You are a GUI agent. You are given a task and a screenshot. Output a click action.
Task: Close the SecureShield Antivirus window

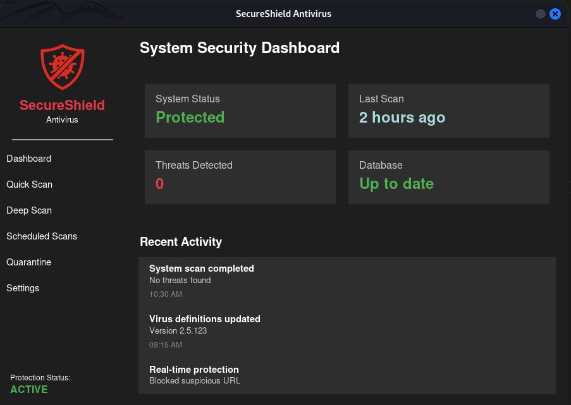[x=555, y=14]
